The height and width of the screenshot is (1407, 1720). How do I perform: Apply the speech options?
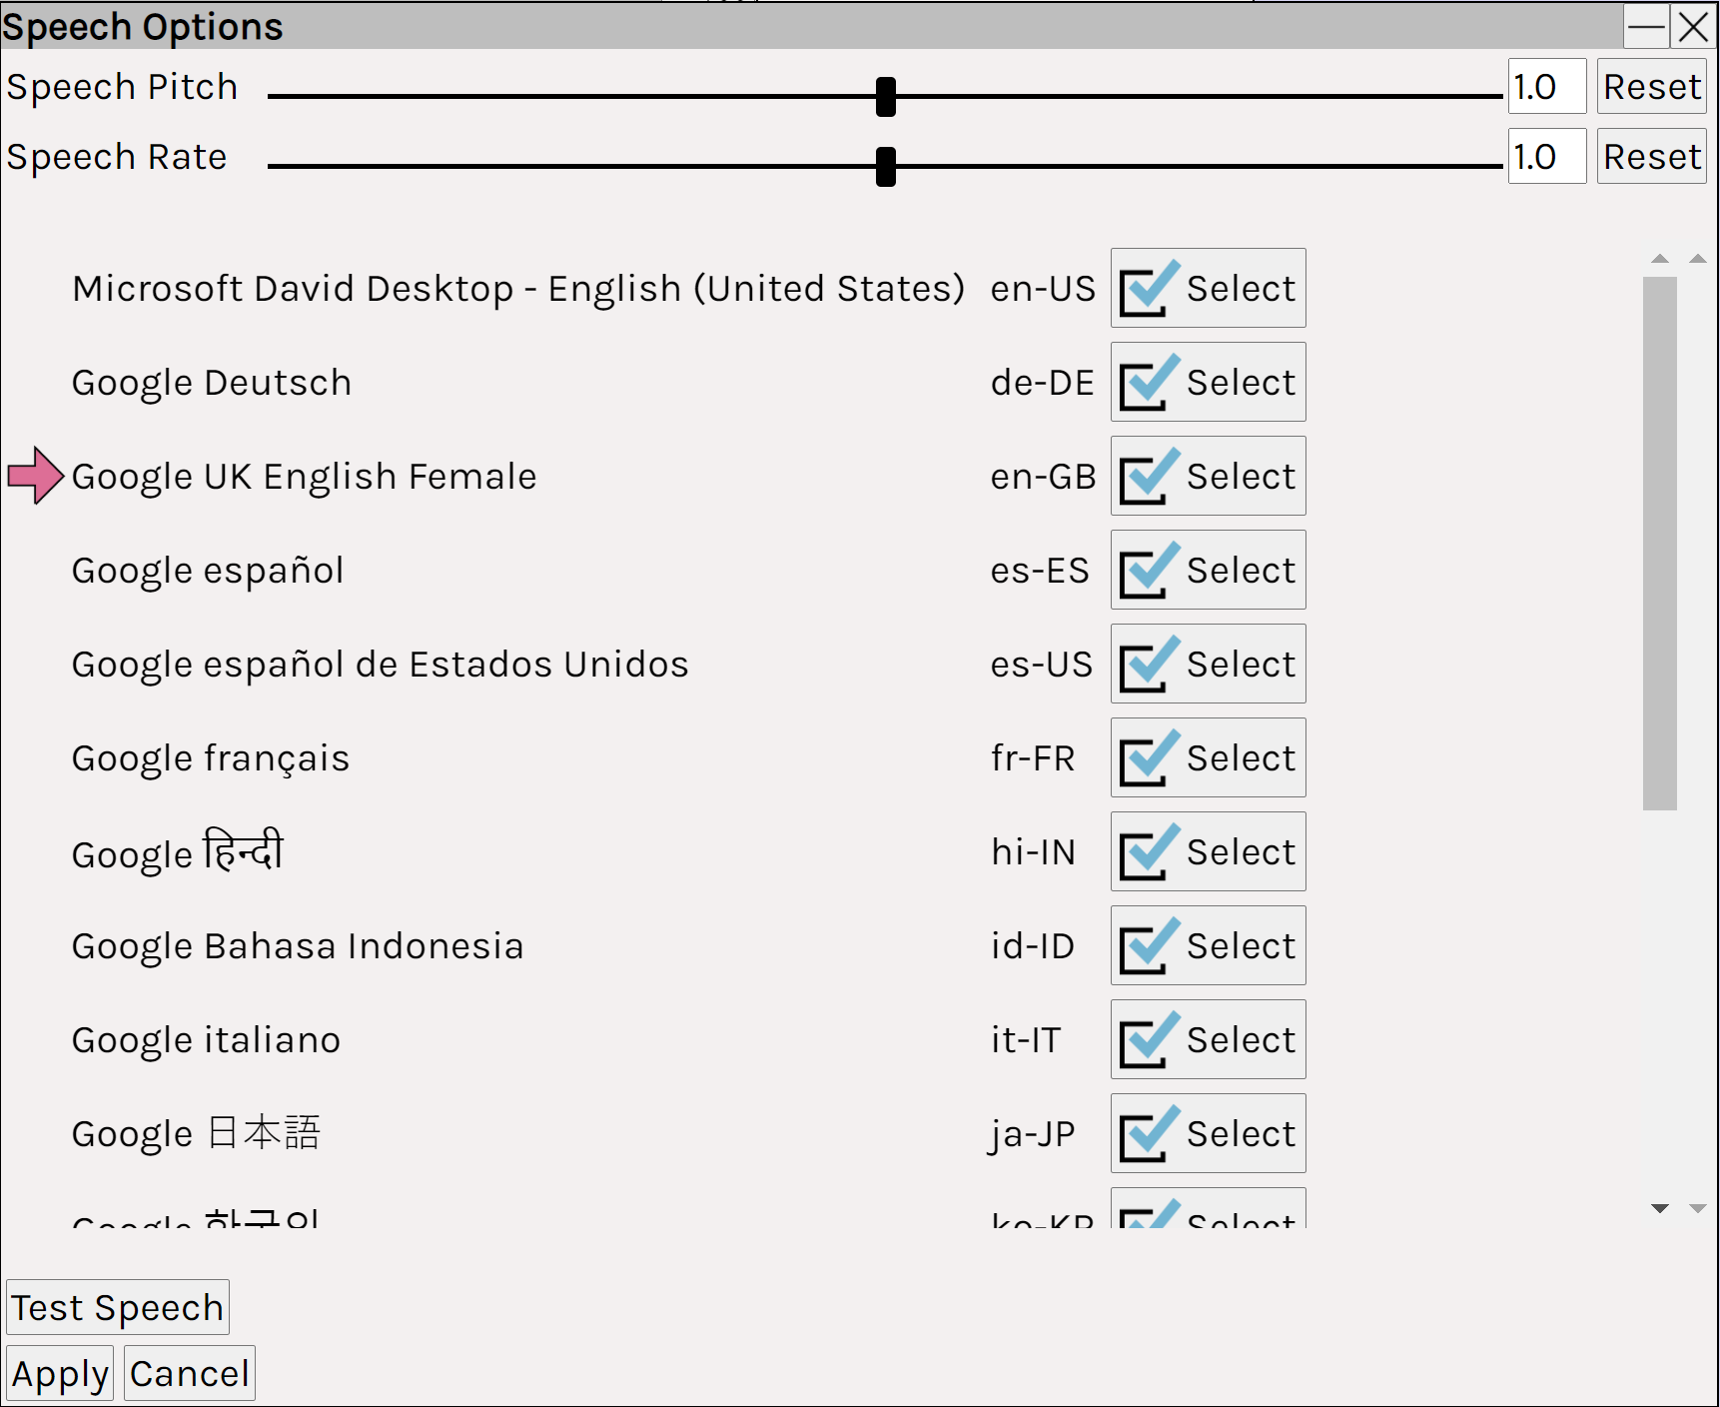(60, 1373)
